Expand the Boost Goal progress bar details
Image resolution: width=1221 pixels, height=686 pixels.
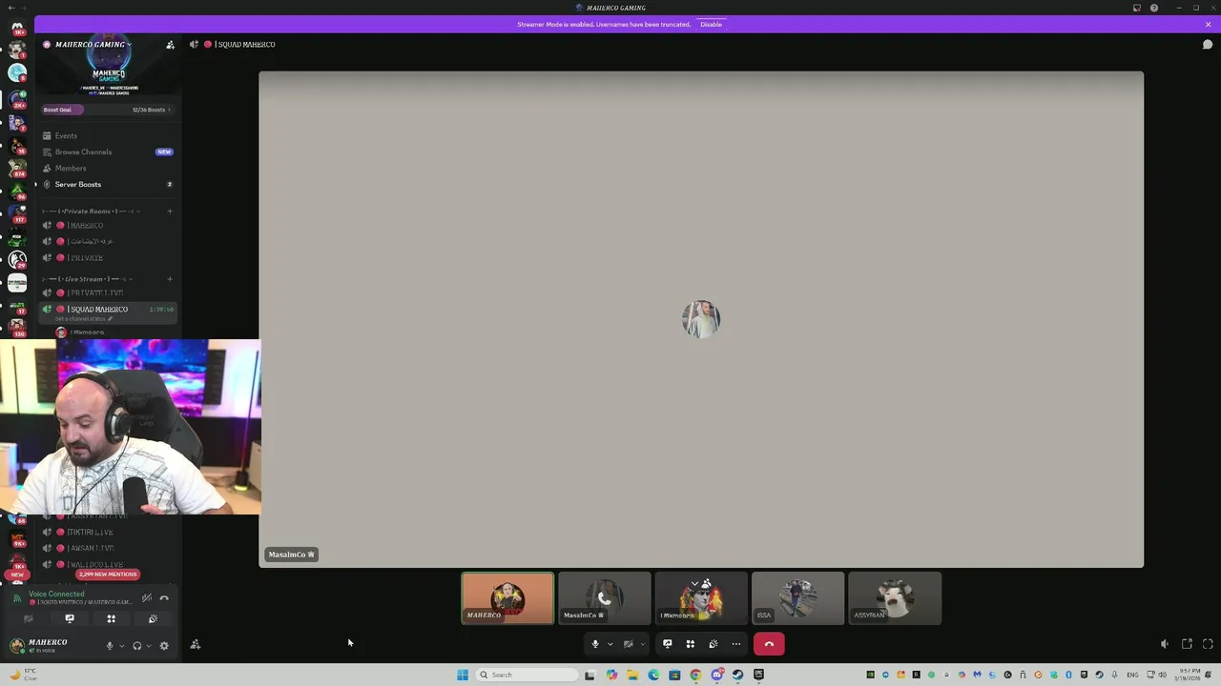click(x=108, y=110)
